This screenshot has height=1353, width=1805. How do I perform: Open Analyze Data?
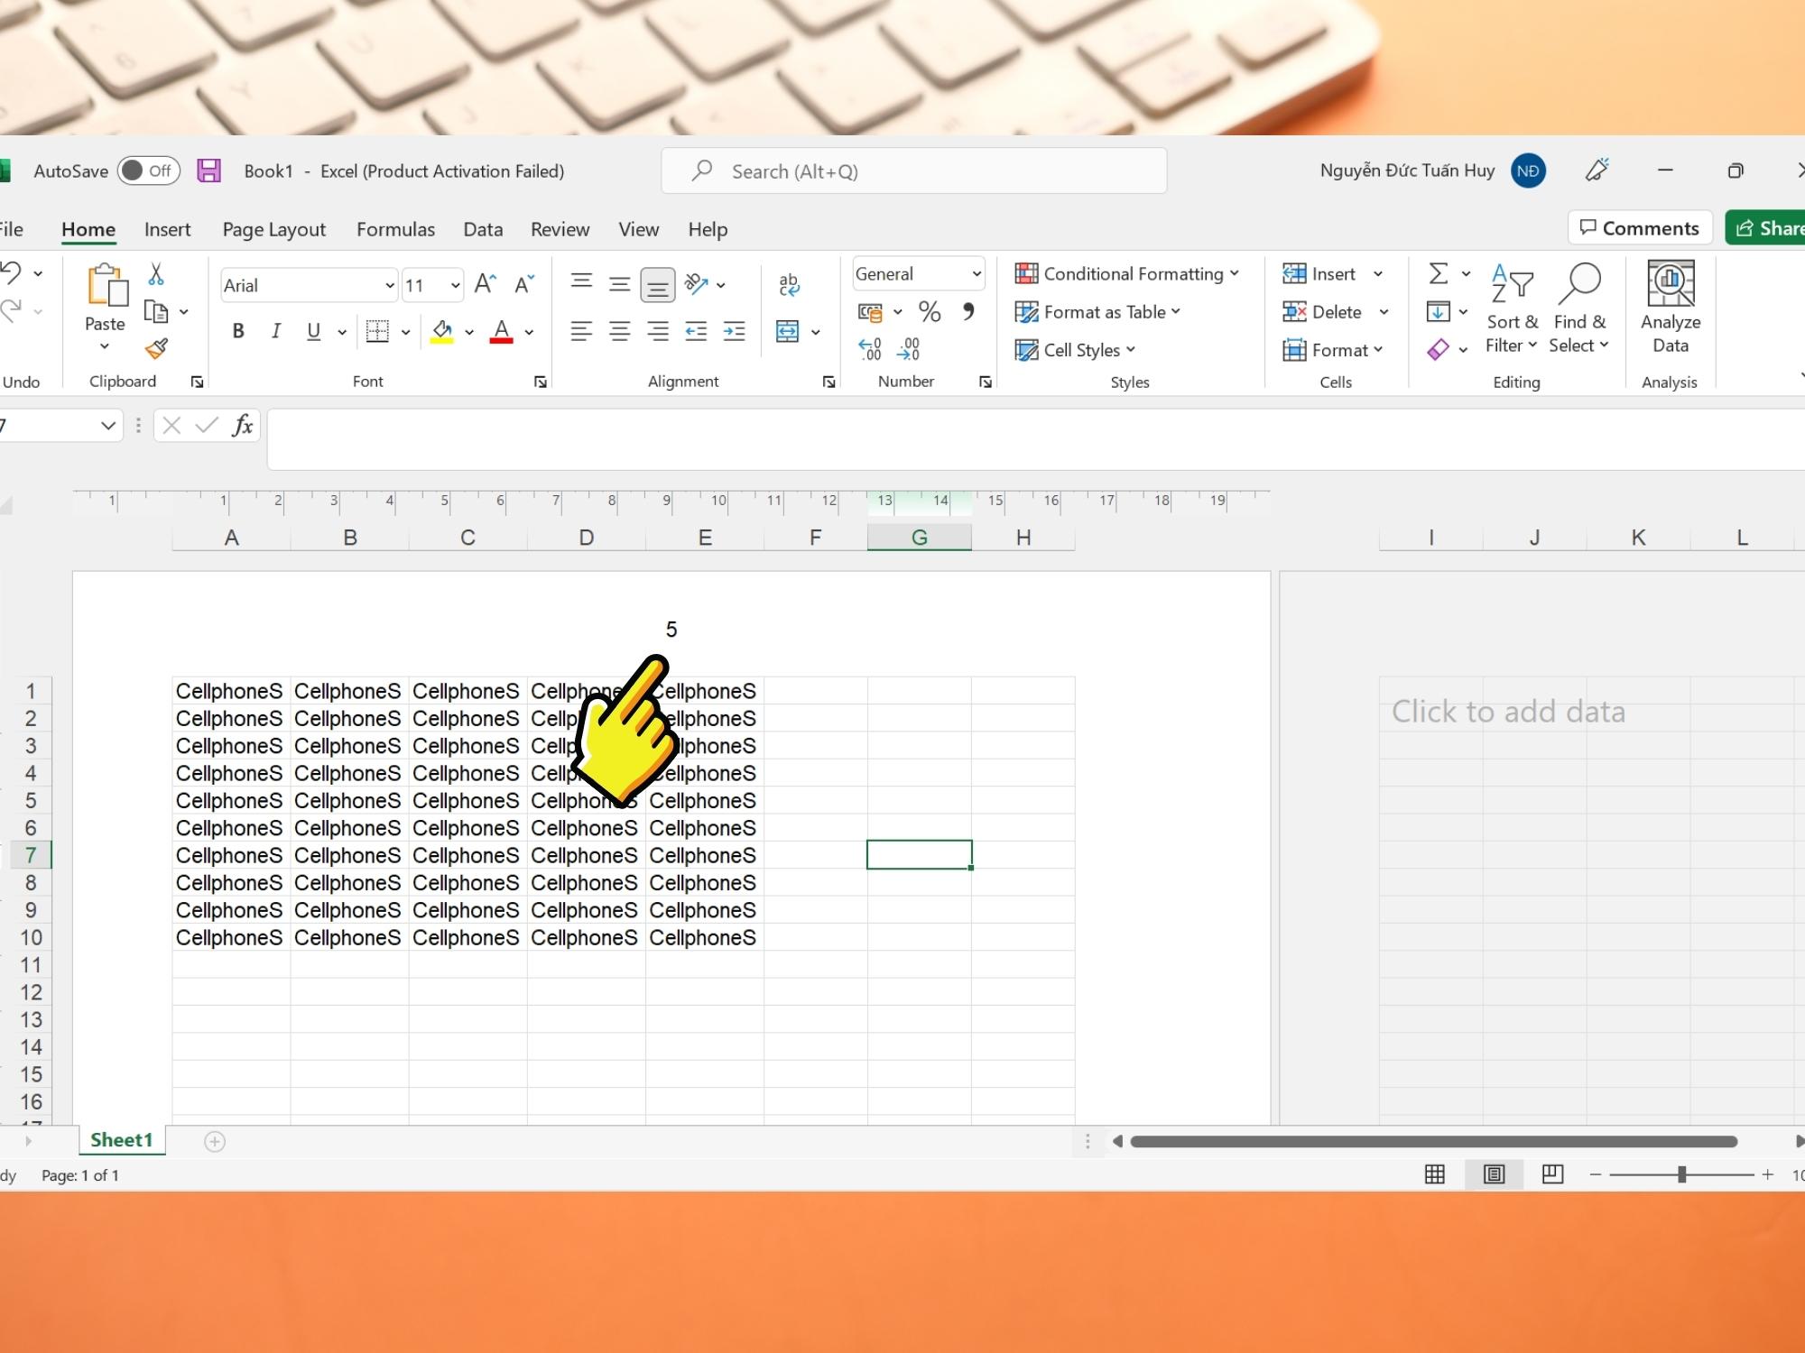[1671, 307]
